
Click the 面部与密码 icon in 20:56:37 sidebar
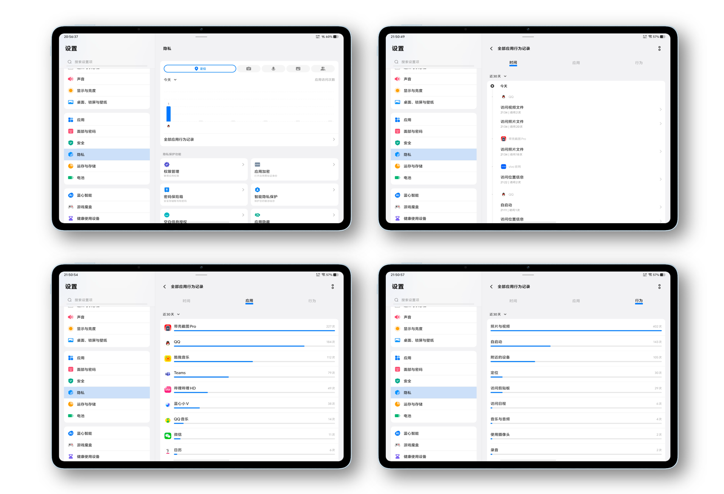click(71, 131)
